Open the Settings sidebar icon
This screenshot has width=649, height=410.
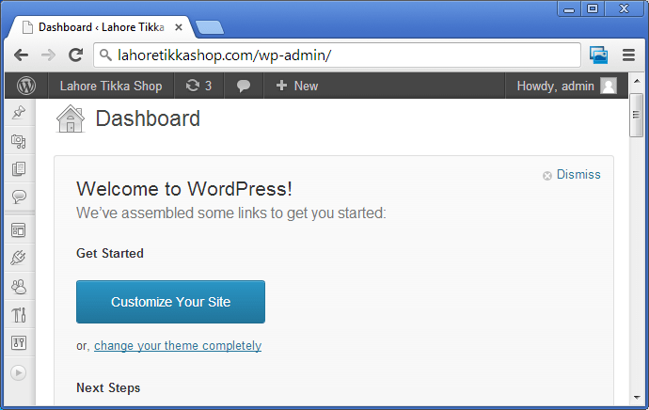pos(19,342)
